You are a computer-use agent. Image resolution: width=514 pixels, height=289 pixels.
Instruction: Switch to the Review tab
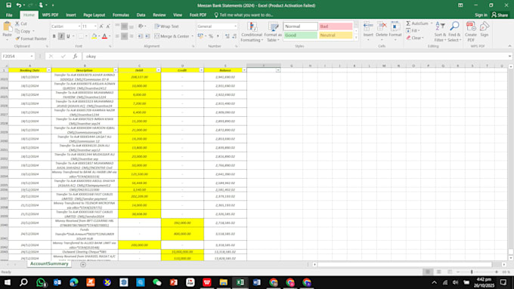click(159, 15)
